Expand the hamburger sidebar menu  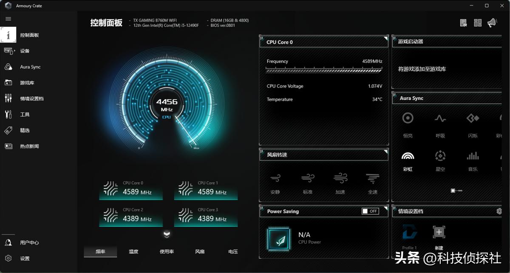click(8, 19)
